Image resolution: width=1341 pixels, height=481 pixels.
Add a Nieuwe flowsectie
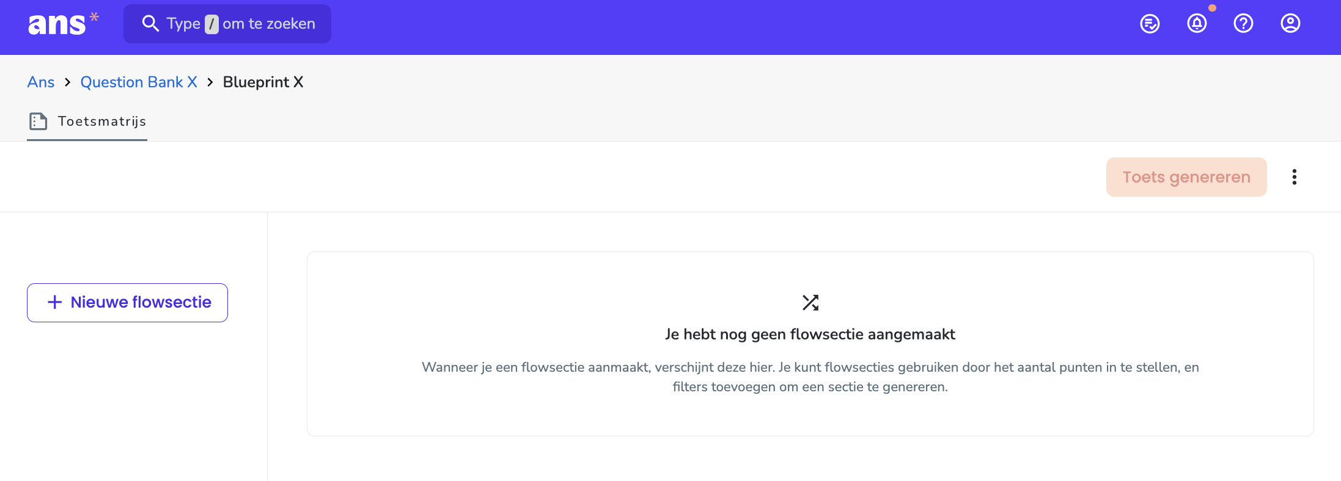(127, 303)
